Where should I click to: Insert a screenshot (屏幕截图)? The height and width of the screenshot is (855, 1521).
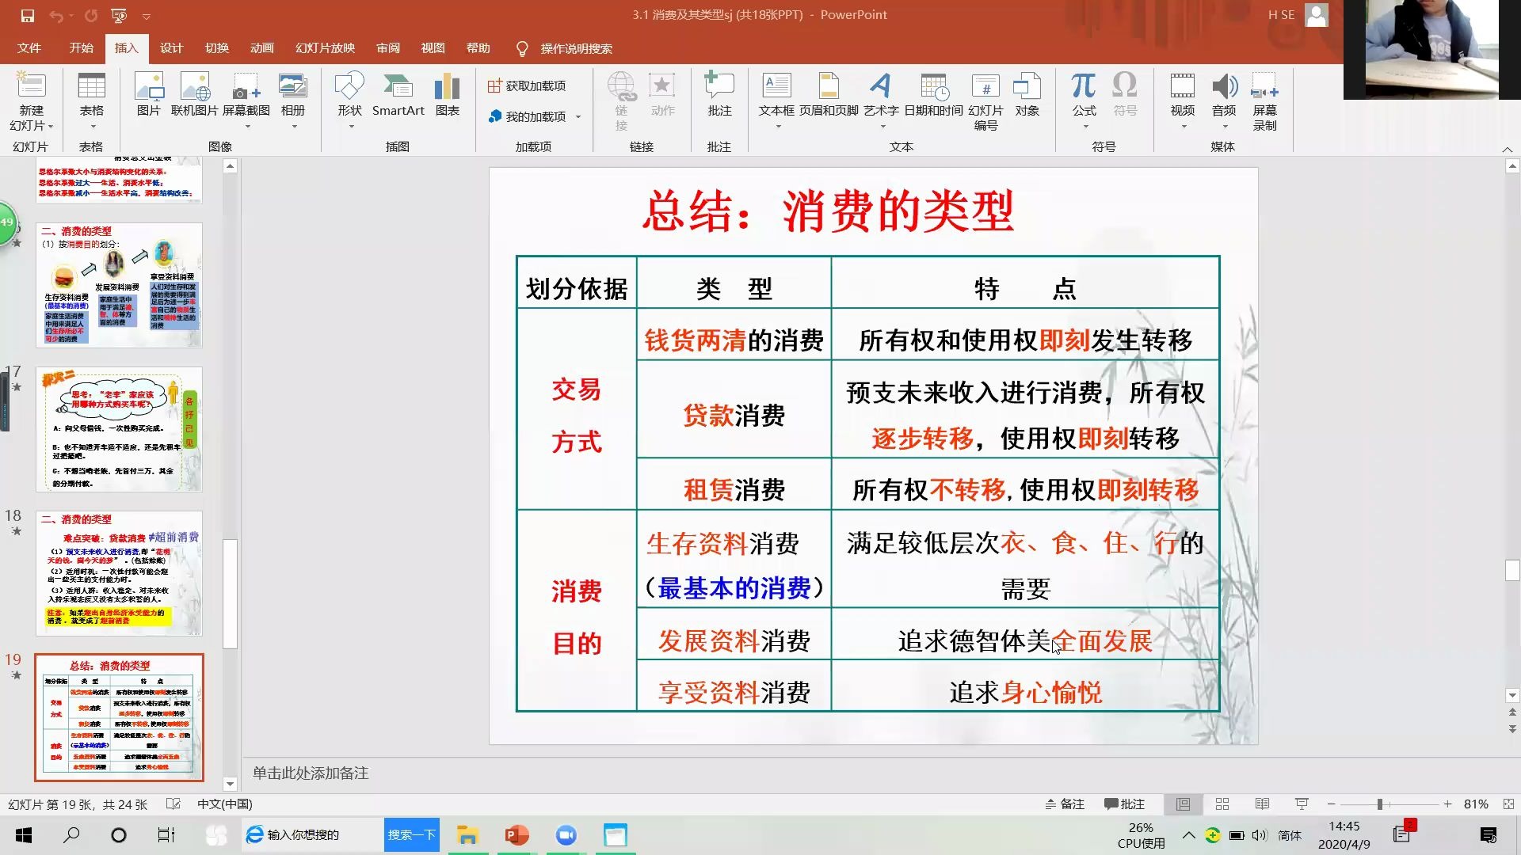pos(246,101)
